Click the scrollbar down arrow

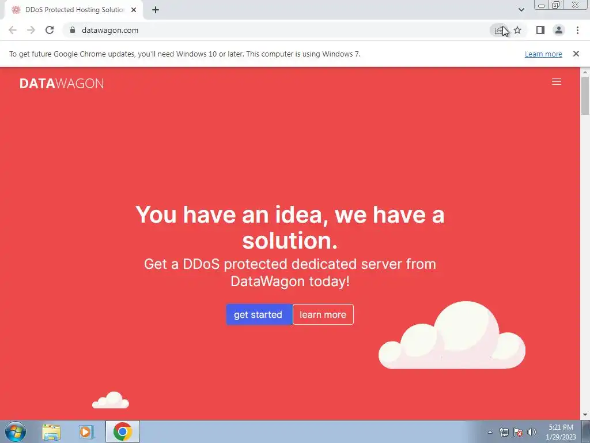(x=585, y=415)
